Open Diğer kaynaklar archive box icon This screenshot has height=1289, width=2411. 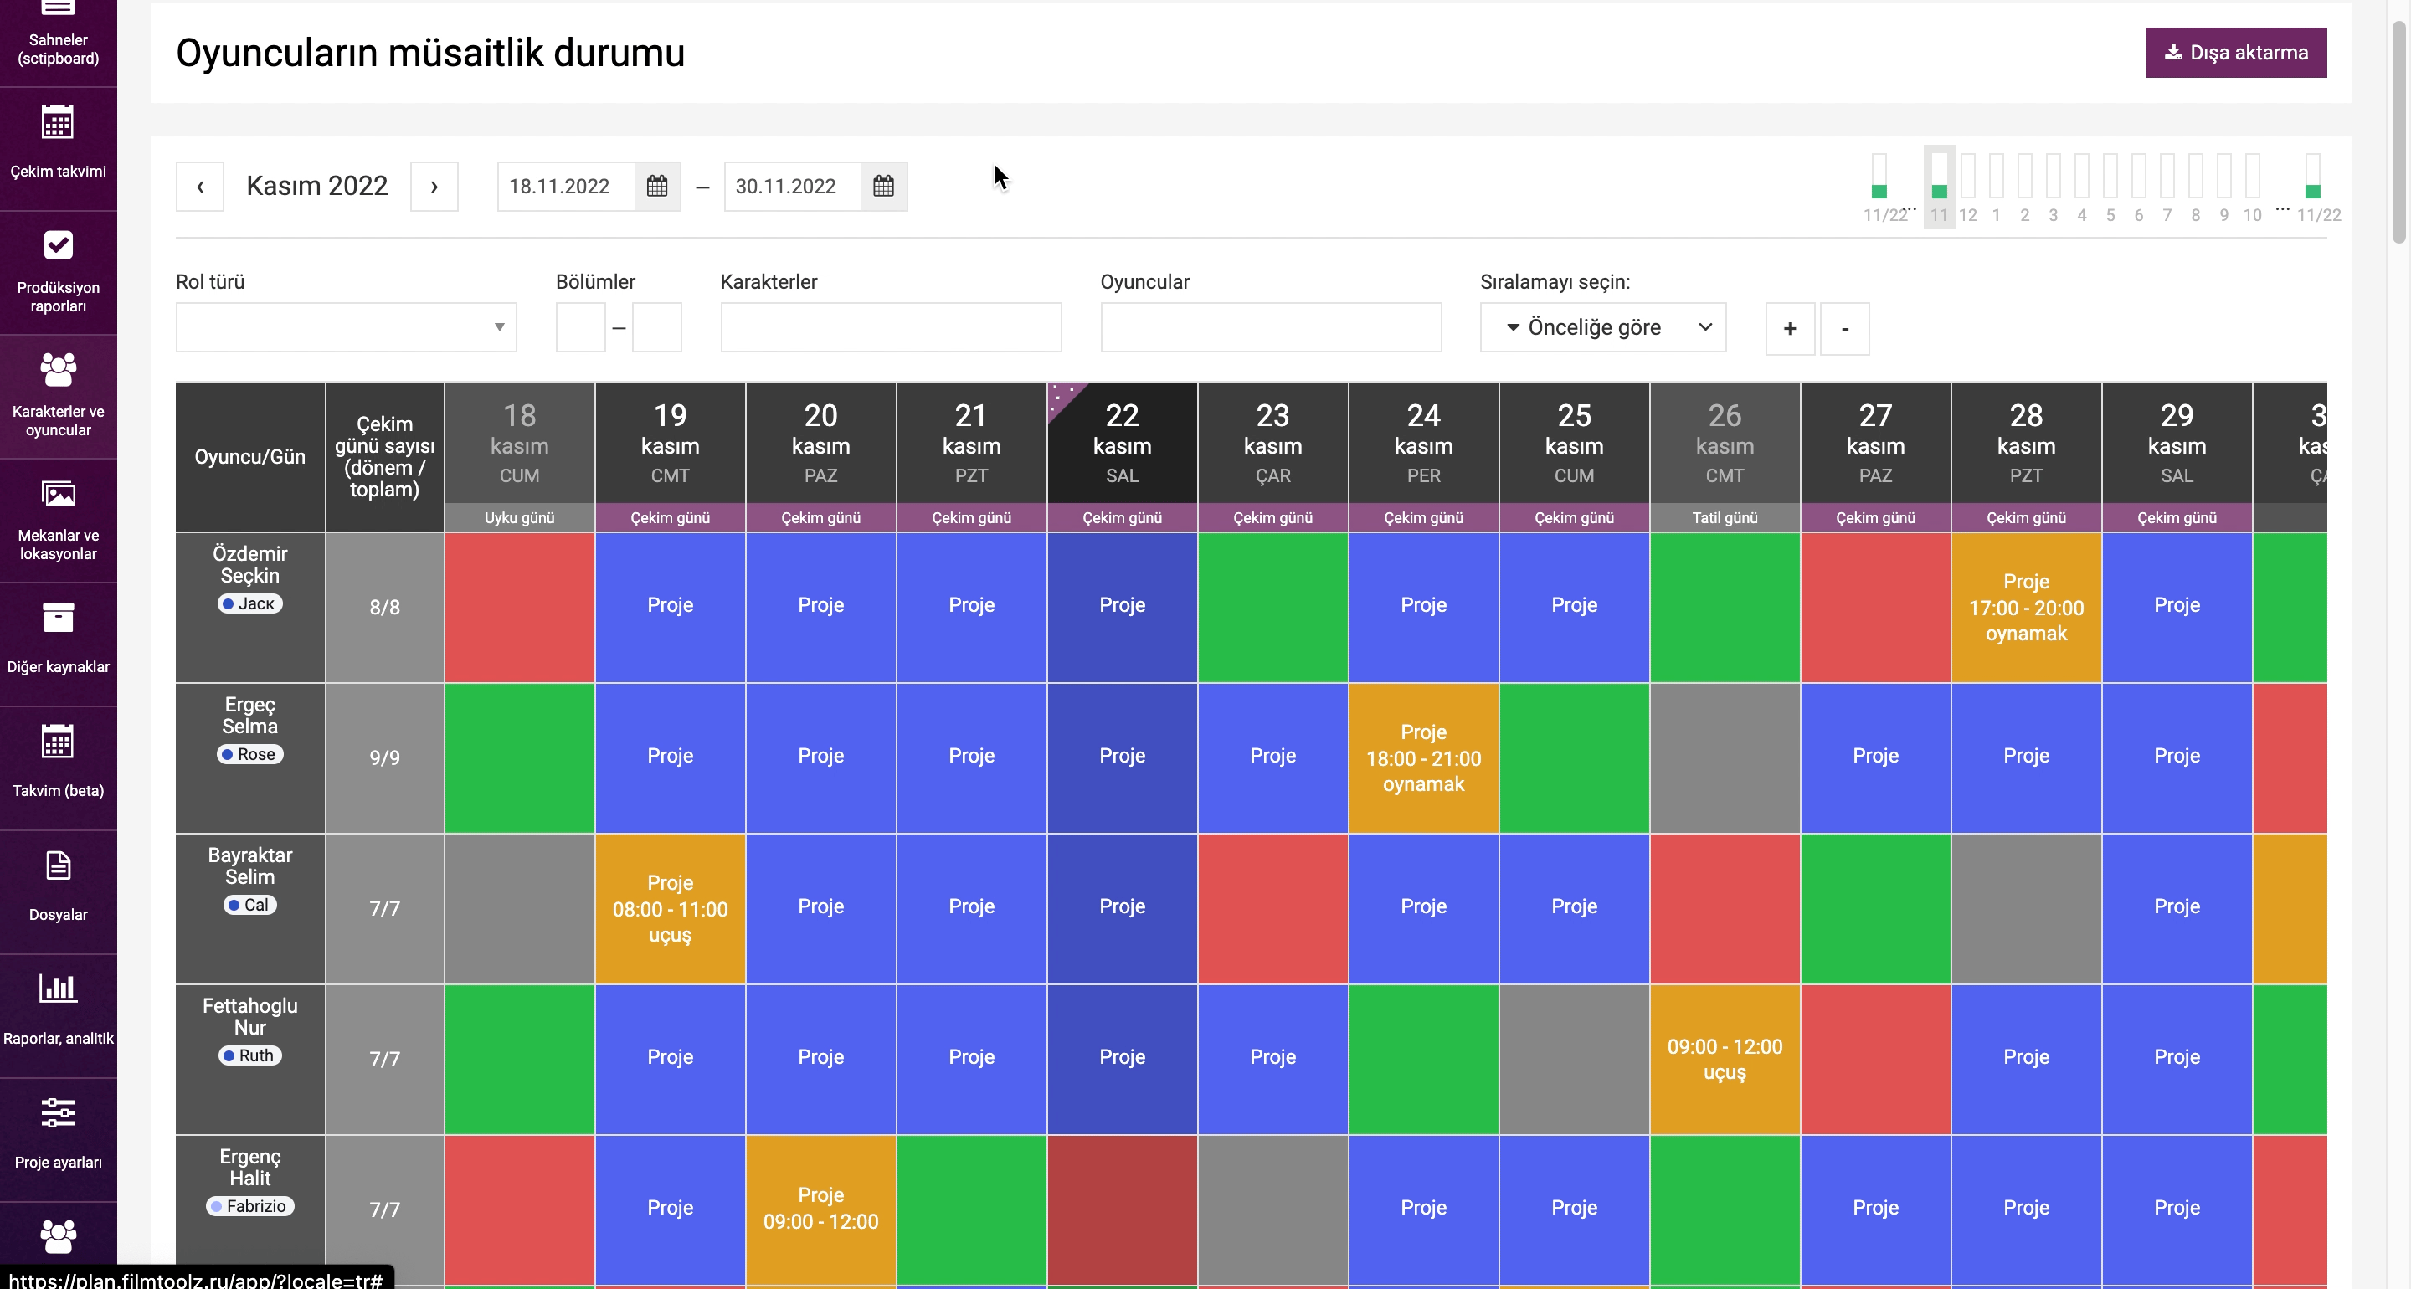point(57,618)
